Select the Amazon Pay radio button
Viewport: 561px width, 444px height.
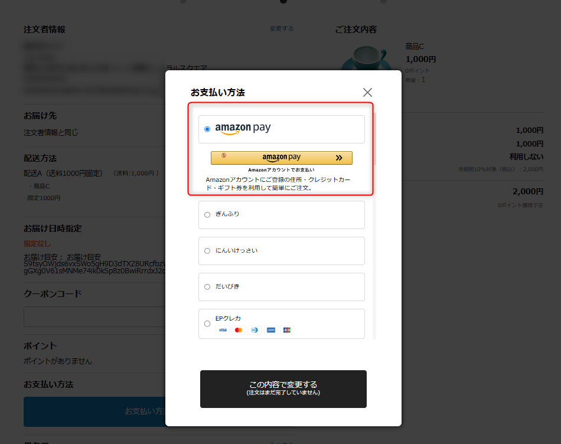207,129
